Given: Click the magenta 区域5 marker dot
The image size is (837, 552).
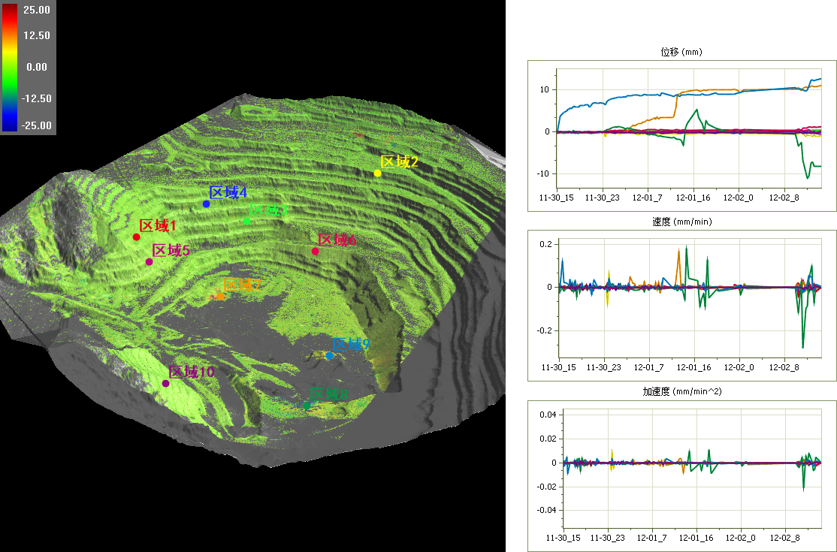Looking at the screenshot, I should tap(149, 262).
